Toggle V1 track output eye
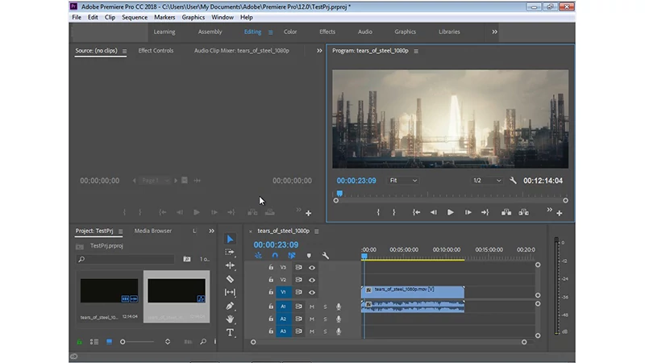The image size is (645, 363). [x=312, y=292]
